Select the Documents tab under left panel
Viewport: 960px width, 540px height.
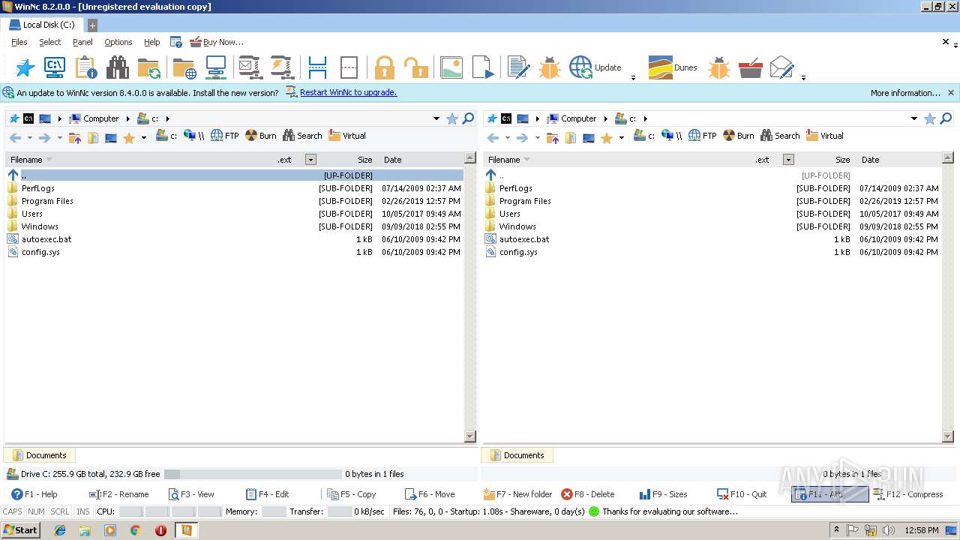pyautogui.click(x=39, y=455)
